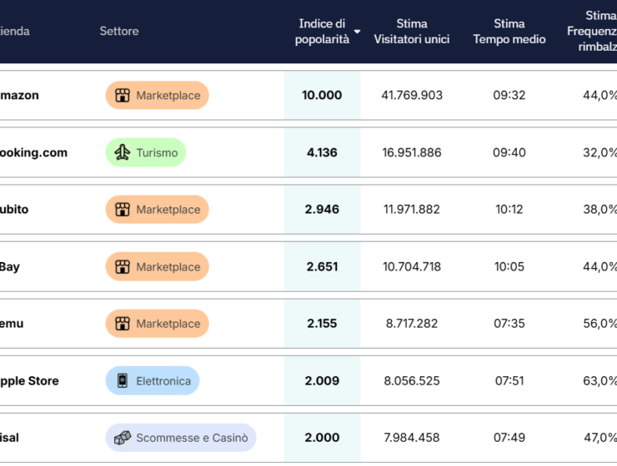Click average time value 09:32
The image size is (617, 466).
[x=509, y=96]
